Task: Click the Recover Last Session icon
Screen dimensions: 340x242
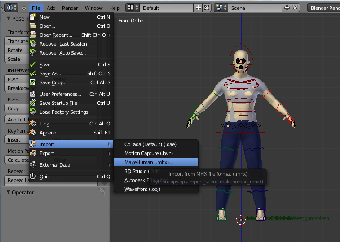Action: 33,44
